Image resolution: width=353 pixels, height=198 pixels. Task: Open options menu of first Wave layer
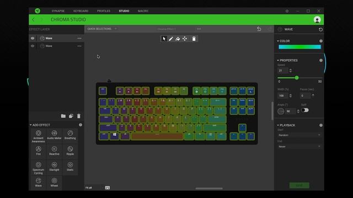click(79, 38)
